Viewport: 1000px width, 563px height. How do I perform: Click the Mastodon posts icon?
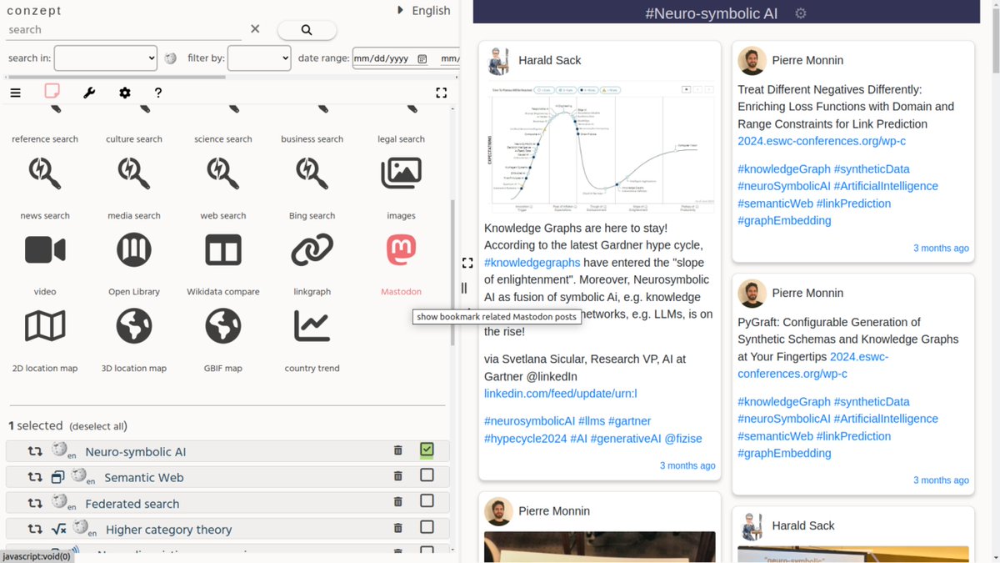coord(401,249)
